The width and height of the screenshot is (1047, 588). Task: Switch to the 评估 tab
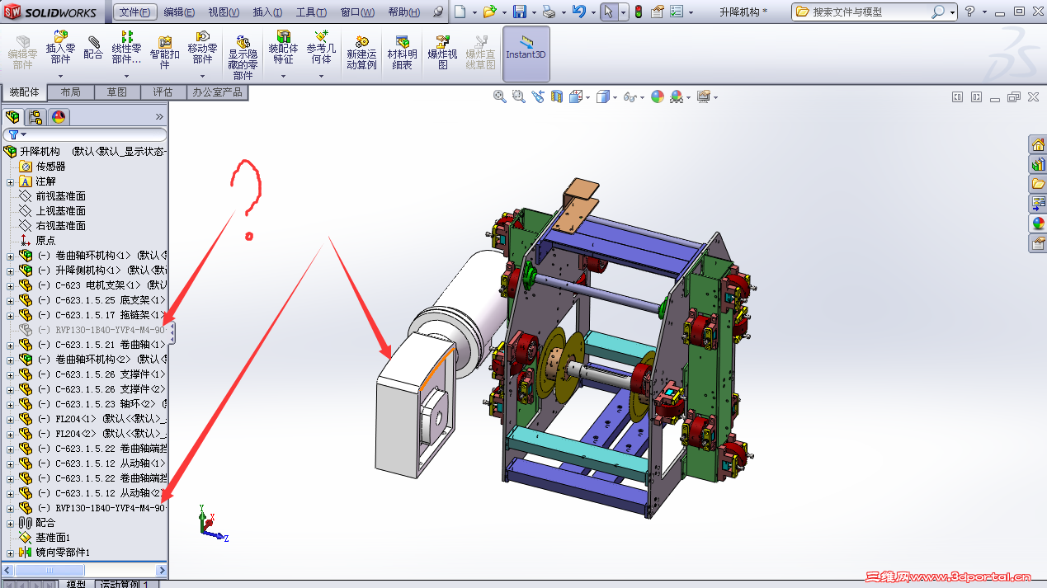[163, 92]
